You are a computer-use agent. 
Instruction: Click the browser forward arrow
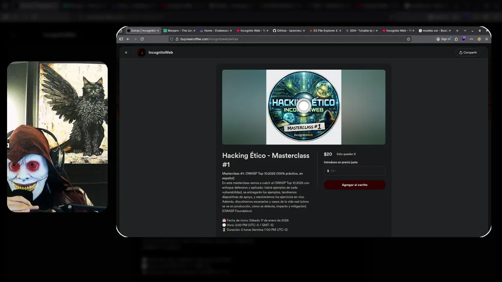click(x=135, y=39)
